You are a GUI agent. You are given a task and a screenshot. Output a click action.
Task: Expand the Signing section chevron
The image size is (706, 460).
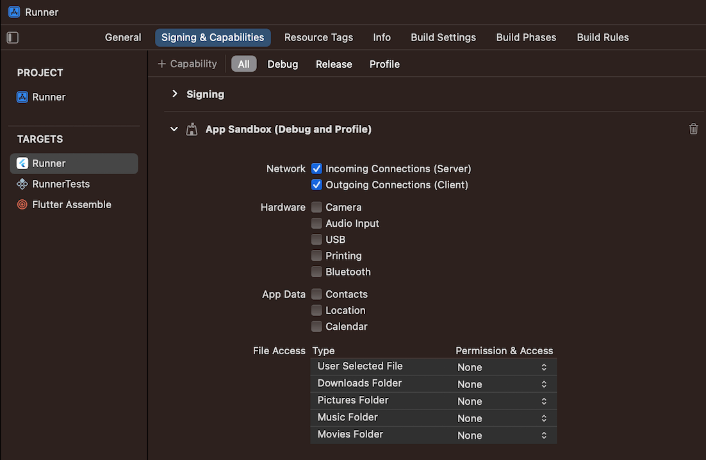[175, 94]
